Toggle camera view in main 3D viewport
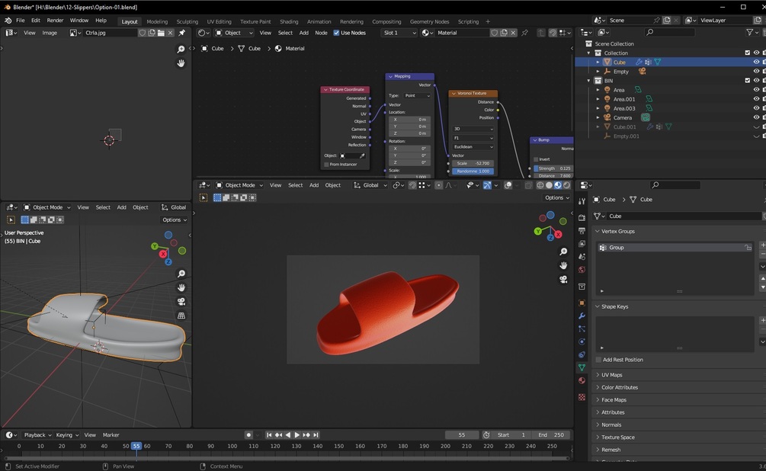Viewport: 766px width, 471px height. tap(563, 280)
